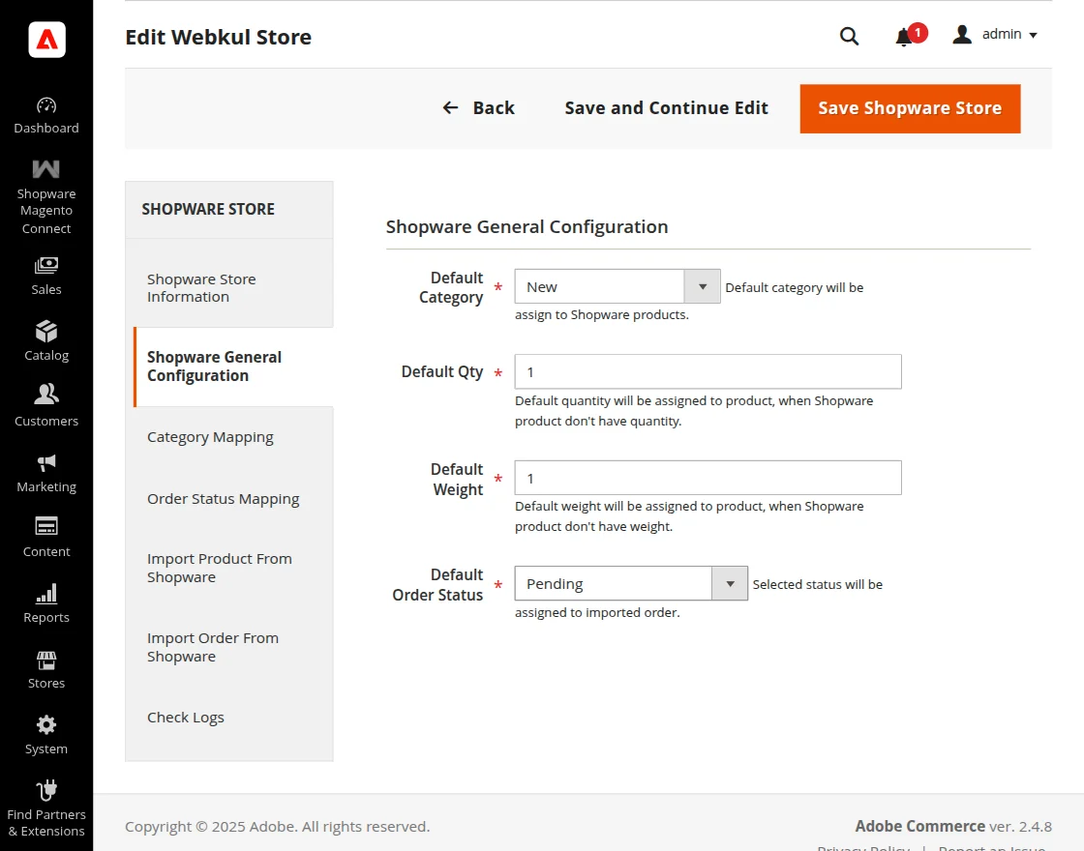This screenshot has height=851, width=1084.
Task: Select the Shopware Magento Connect sidebar icon
Action: pos(45,168)
